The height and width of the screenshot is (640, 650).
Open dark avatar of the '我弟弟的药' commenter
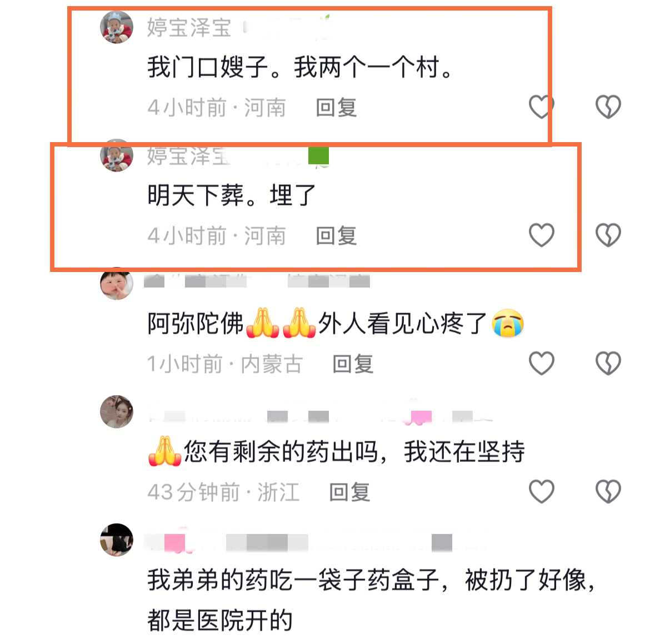click(x=117, y=540)
